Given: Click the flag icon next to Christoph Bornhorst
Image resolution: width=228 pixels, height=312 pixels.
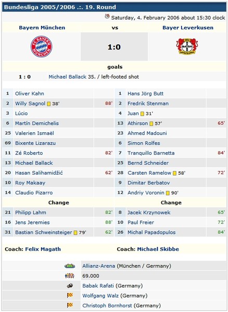Looking at the screenshot, I should (70, 305).
